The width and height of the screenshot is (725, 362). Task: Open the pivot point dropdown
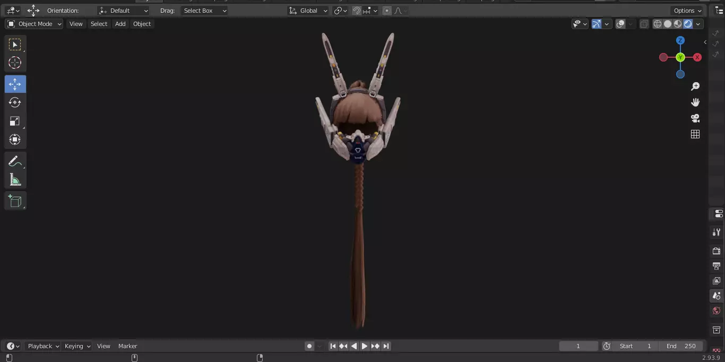[x=340, y=11]
